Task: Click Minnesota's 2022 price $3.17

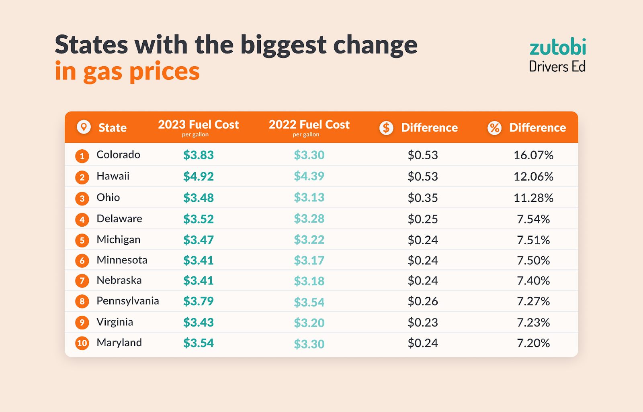Action: coord(309,260)
